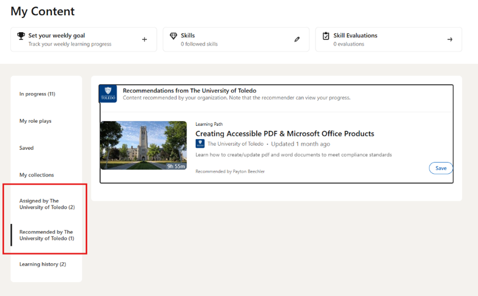Select Recommended by The University of Toledo (1)
Viewport: 478px width, 296px height.
pyautogui.click(x=47, y=235)
